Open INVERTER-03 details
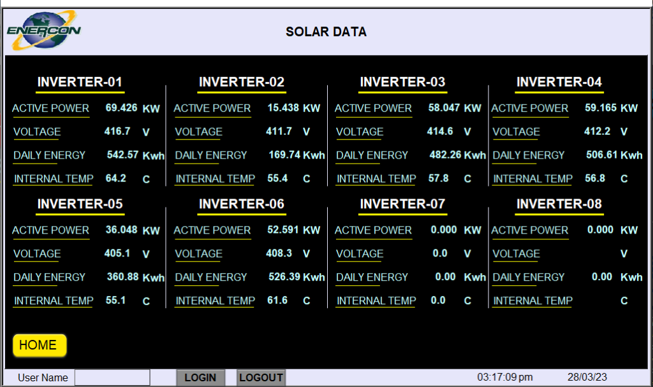 402,81
